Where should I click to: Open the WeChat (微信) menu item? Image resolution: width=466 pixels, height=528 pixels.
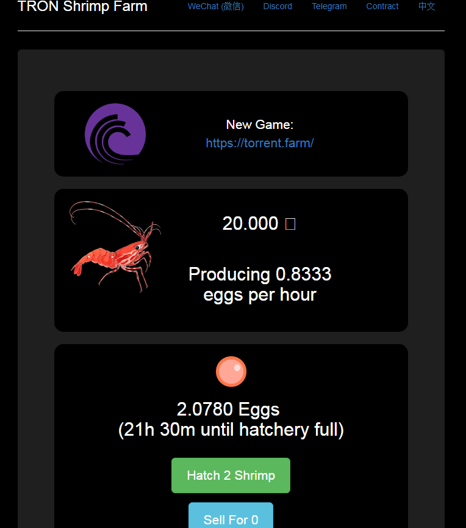click(215, 6)
